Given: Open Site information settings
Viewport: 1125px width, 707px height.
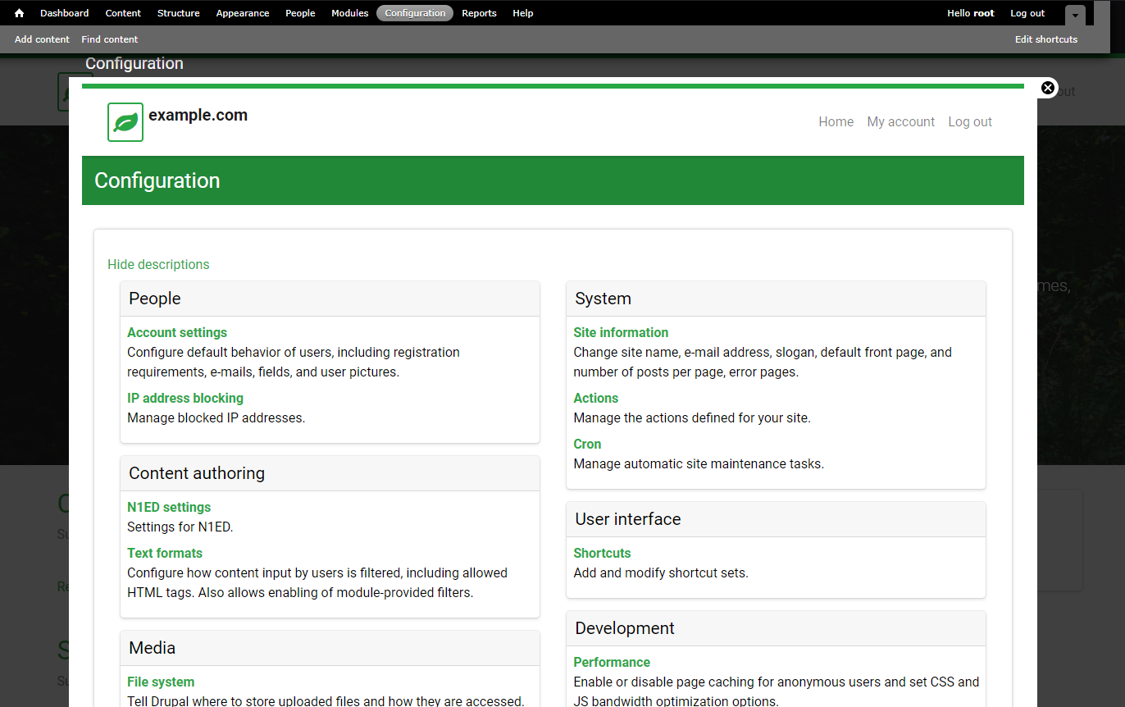Looking at the screenshot, I should click(621, 332).
